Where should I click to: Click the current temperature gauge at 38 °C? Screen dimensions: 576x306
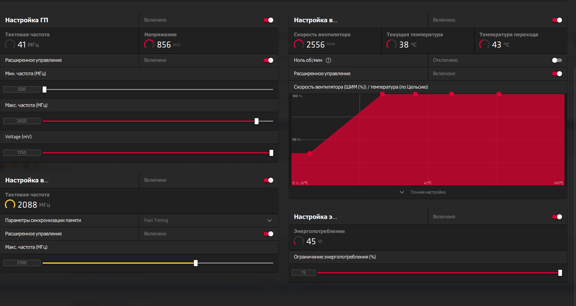(x=392, y=44)
